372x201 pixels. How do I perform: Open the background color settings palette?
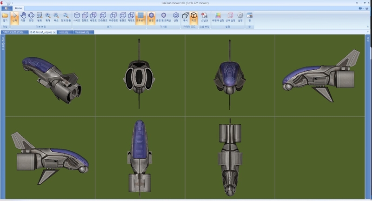tap(217, 17)
